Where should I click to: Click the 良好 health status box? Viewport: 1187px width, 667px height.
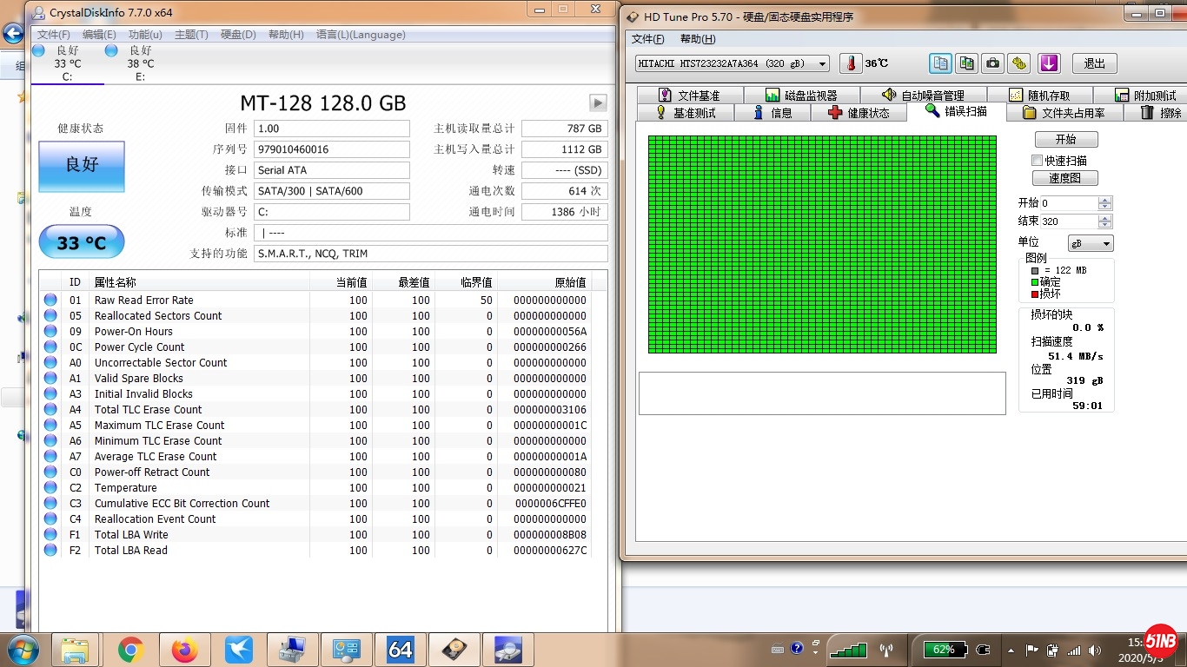82,165
